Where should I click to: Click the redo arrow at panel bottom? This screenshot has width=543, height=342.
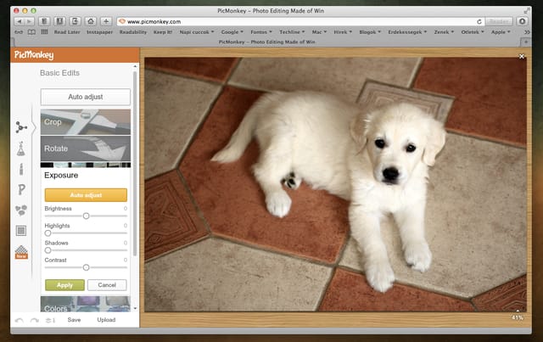pos(34,320)
